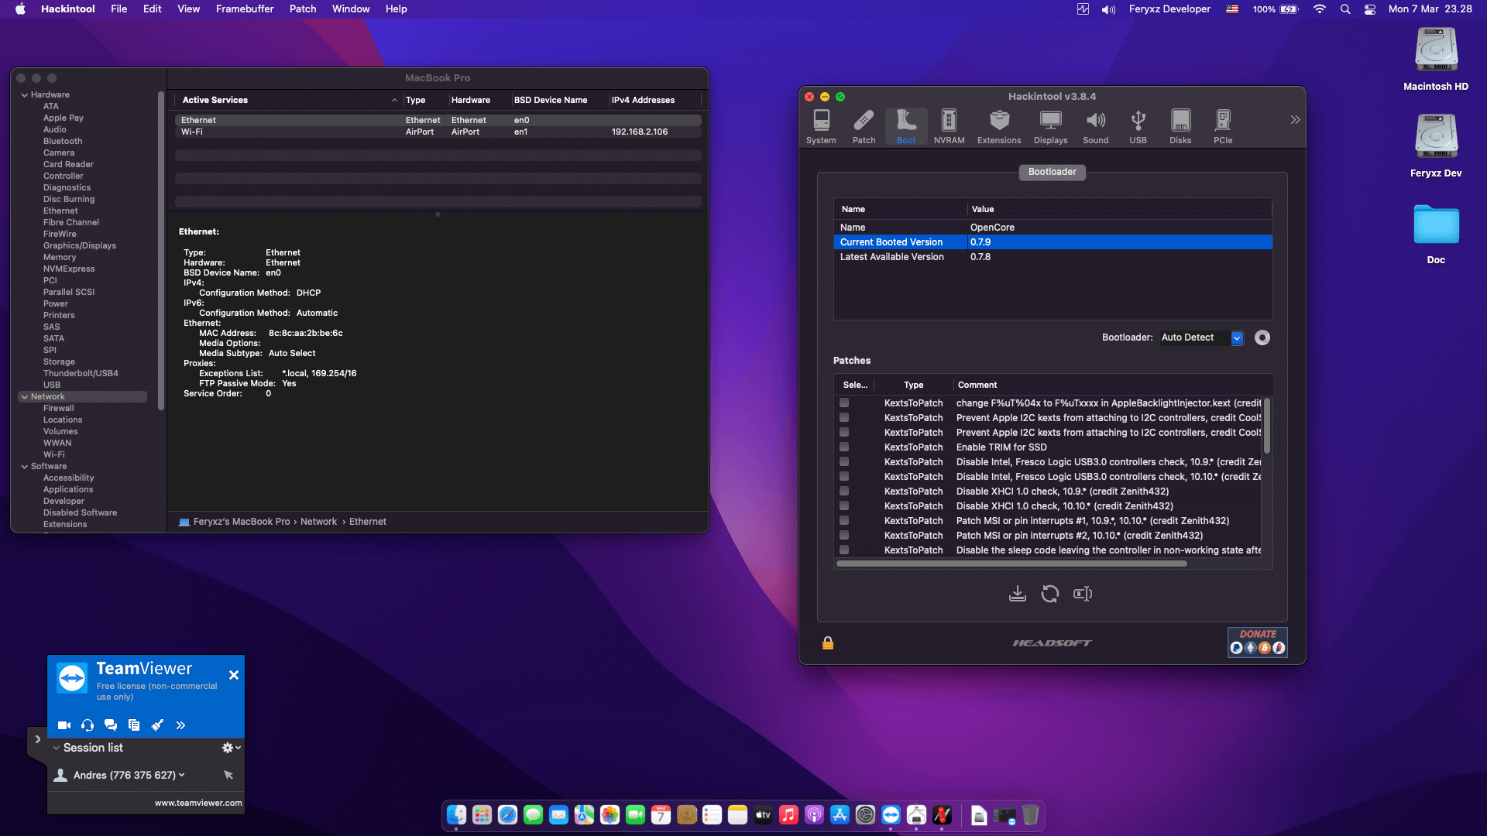The width and height of the screenshot is (1487, 836).
Task: Check the AppleBacklightInjector.kext patch checkbox
Action: (844, 403)
